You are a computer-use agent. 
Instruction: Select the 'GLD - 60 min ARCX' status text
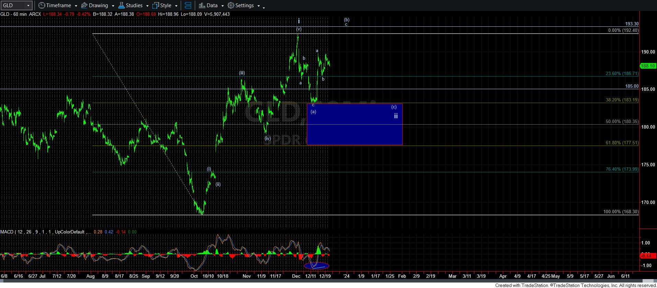21,14
